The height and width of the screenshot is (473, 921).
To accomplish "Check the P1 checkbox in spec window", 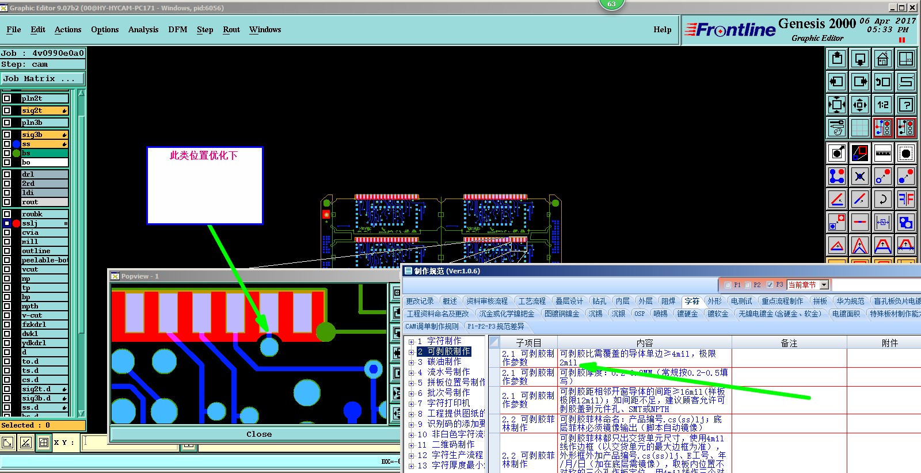I will click(x=728, y=285).
